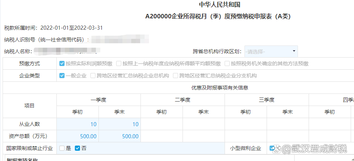Check 按照实际利润额预缴 checkbox
Screen dimensions: 354x161
pos(62,63)
